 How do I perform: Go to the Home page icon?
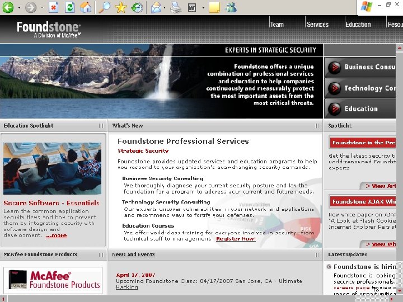point(86,7)
